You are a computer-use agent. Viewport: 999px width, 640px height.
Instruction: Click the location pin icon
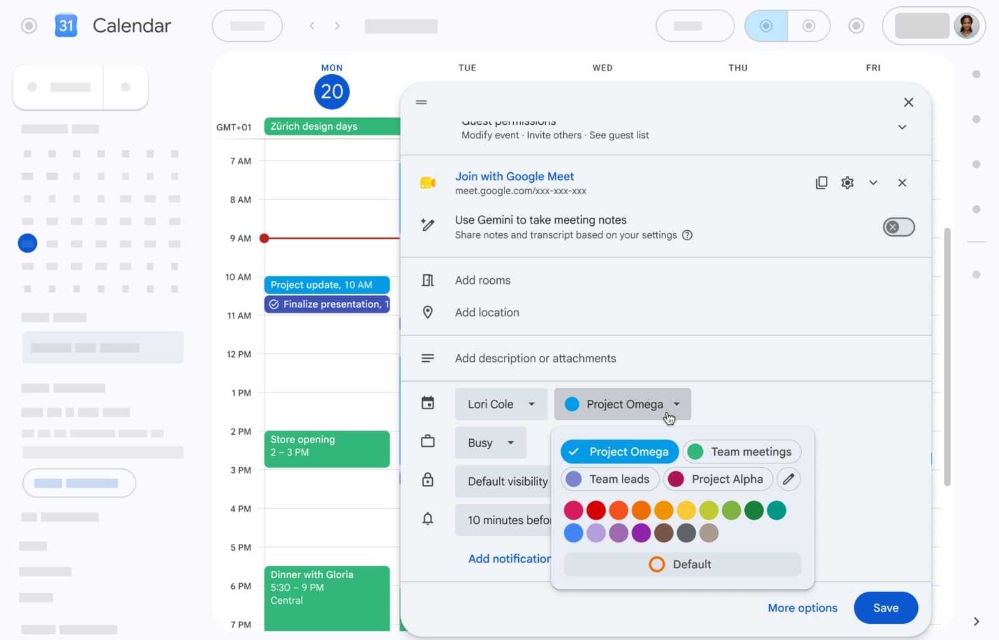428,312
